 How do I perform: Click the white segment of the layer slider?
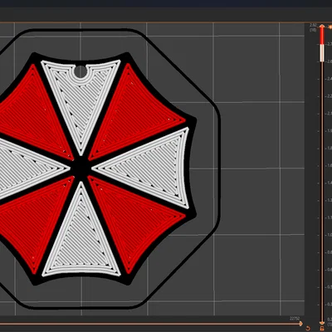tap(322, 53)
